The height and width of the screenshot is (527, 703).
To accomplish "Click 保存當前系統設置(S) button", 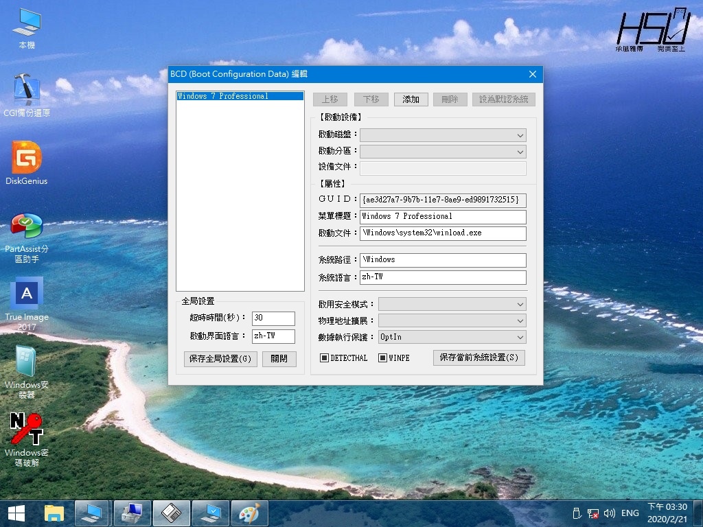I will coord(479,358).
